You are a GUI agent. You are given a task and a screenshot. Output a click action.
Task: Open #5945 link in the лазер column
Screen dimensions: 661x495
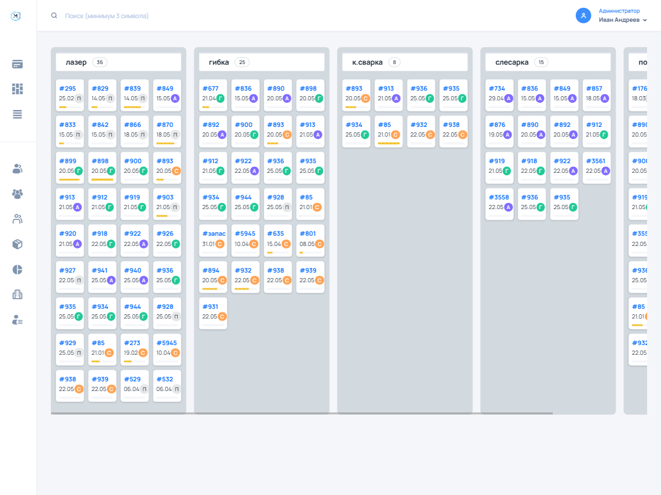(x=166, y=343)
